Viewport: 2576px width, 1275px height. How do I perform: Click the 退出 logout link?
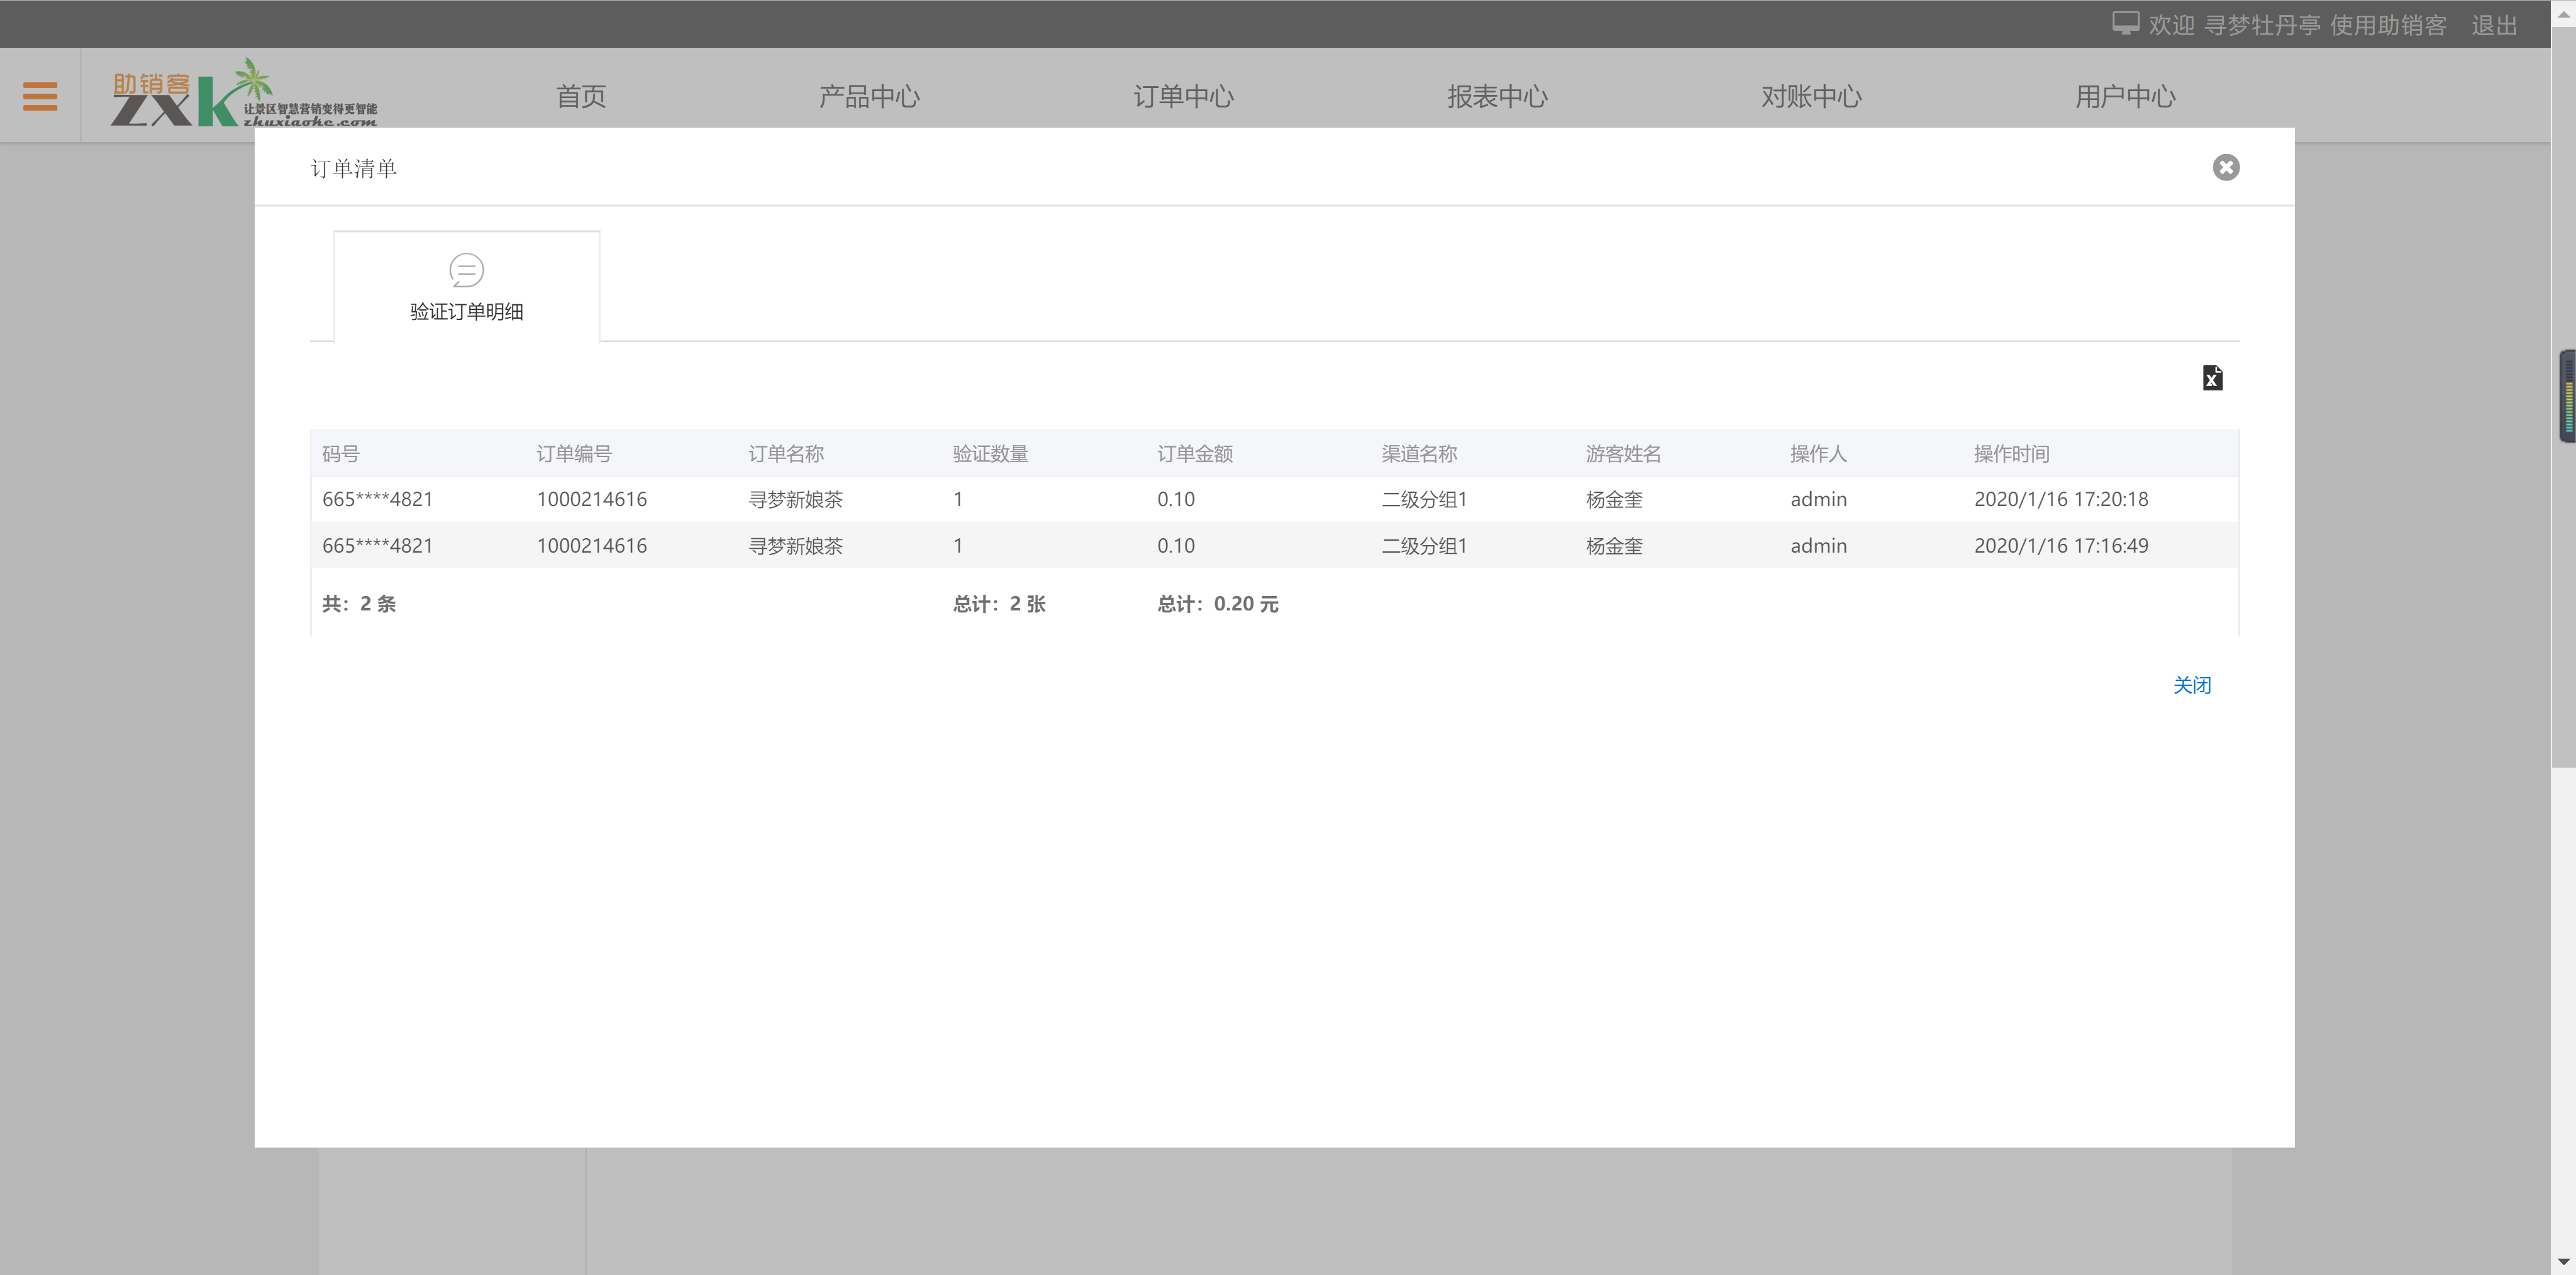point(2493,25)
